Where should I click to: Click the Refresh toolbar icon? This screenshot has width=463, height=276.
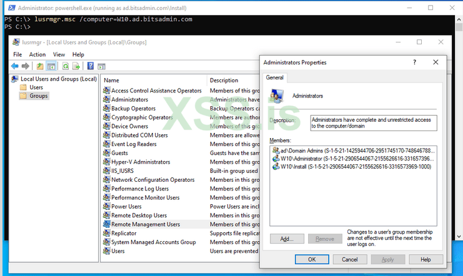click(x=66, y=66)
